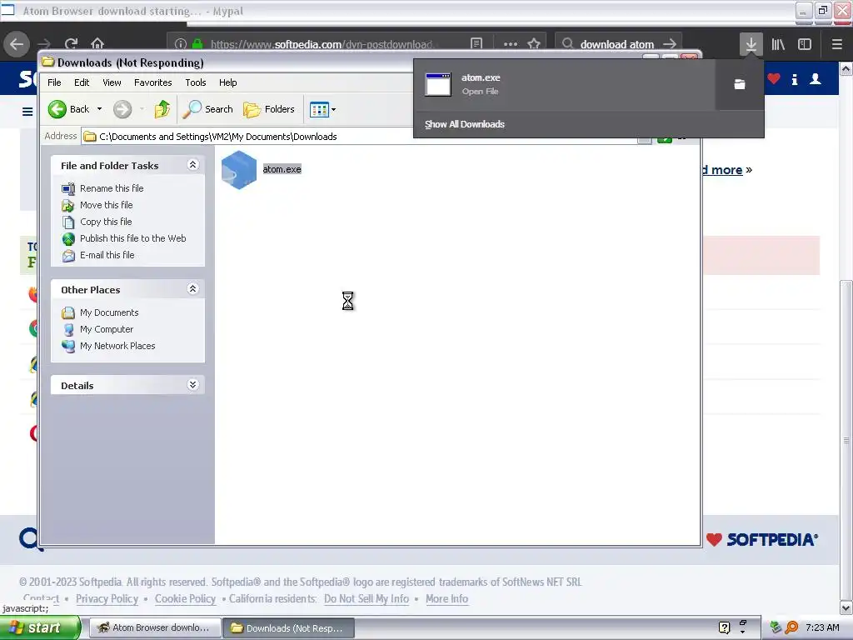Collapse the Other Places panel
Screen dimensions: 853x640
(x=192, y=288)
